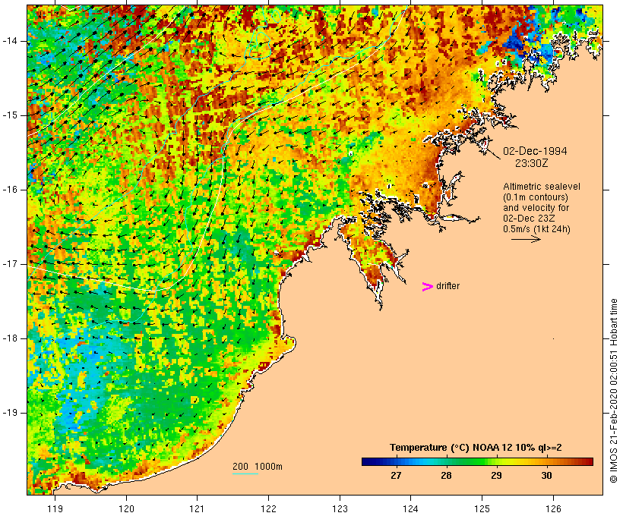This screenshot has height=516, width=623.
Task: Click longitude axis label 124
Action: [410, 508]
